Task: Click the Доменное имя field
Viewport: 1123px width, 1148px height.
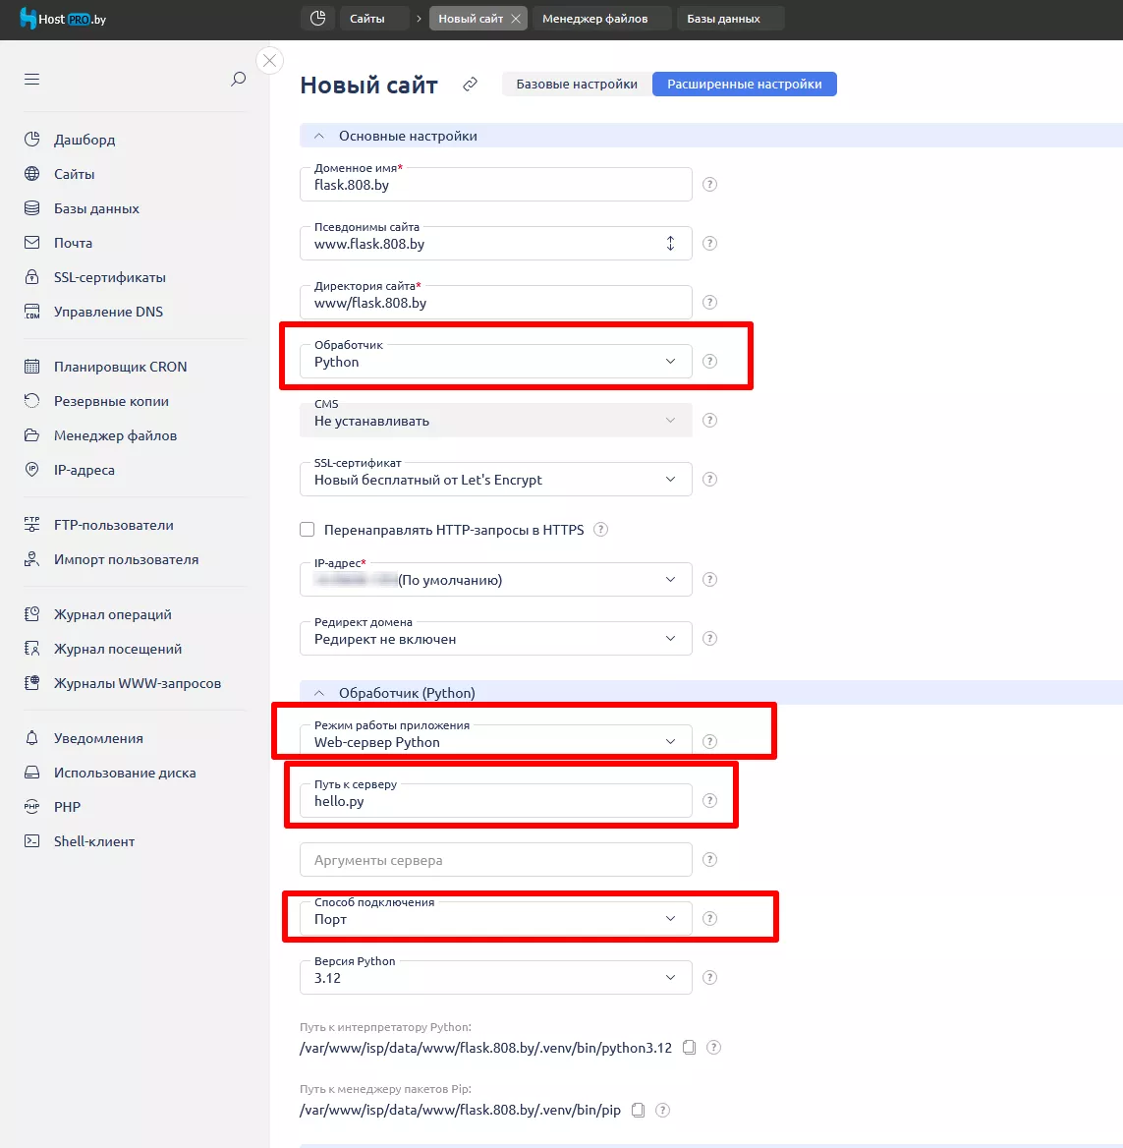Action: pyautogui.click(x=495, y=185)
